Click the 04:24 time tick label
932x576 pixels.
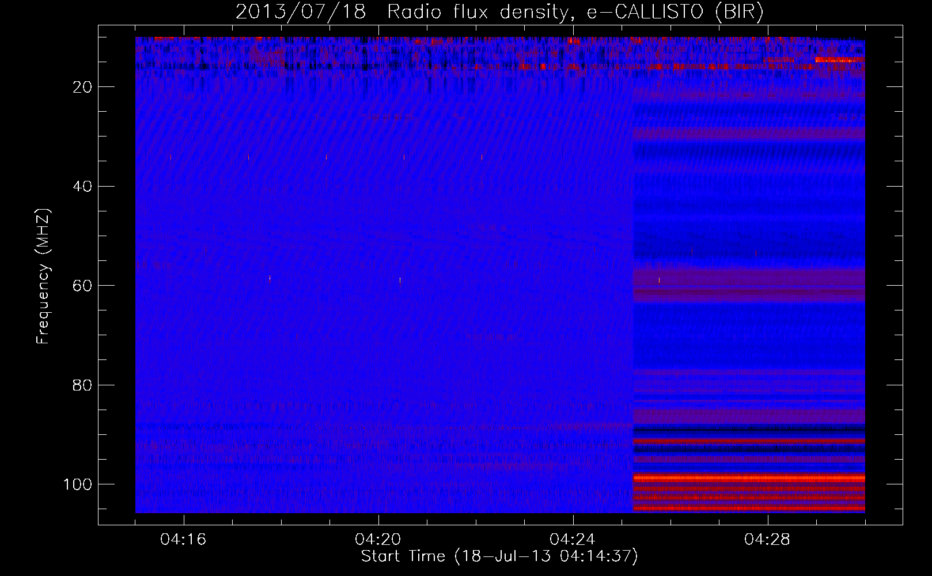(x=573, y=540)
